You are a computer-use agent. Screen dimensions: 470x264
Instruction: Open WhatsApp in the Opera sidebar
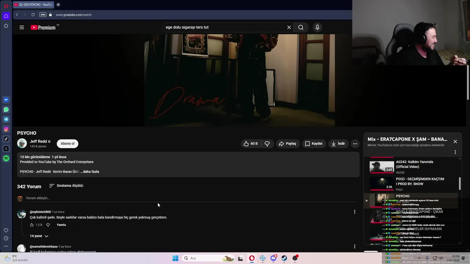(x=6, y=110)
